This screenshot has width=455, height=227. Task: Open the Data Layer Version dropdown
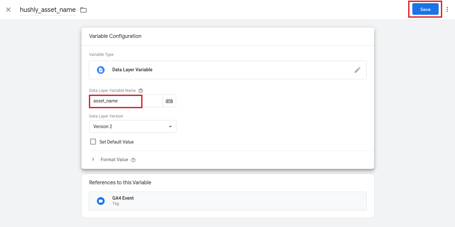(133, 127)
